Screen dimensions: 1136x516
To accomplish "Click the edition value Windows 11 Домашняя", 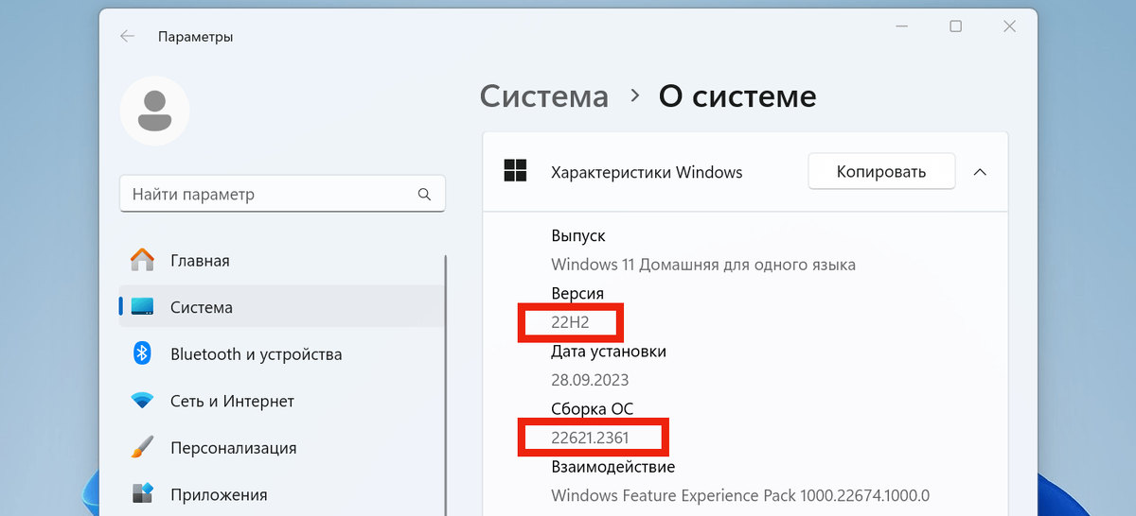I will tap(703, 265).
